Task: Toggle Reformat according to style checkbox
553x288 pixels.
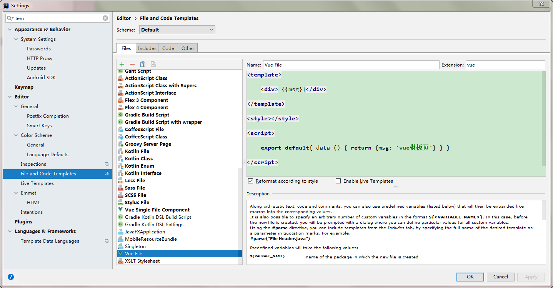Action: pos(250,181)
